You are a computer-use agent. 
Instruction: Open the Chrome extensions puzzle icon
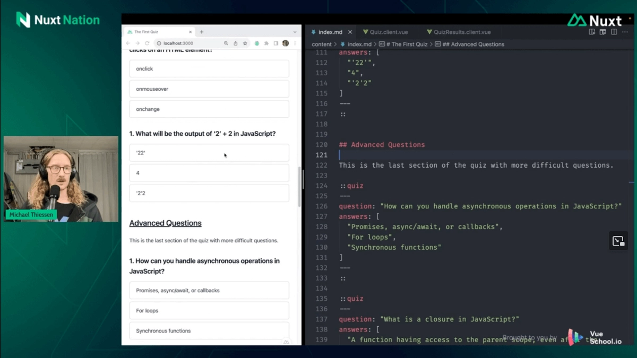tap(266, 43)
